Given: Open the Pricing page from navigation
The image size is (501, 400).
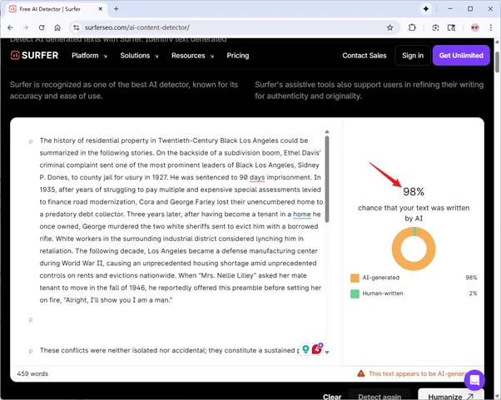Looking at the screenshot, I should 238,56.
